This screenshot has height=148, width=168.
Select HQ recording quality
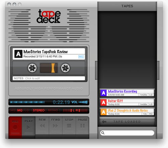[13, 110]
